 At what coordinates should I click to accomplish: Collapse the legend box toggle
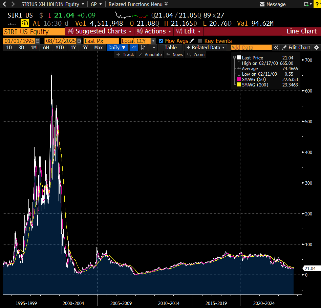point(234,58)
